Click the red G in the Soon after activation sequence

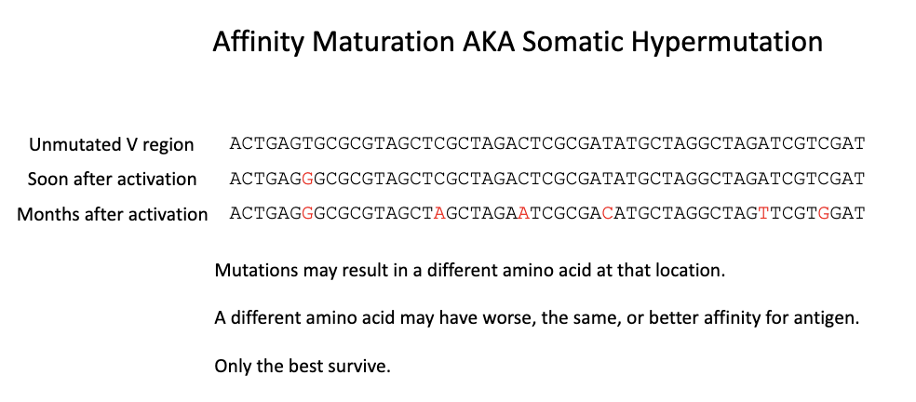tap(307, 178)
